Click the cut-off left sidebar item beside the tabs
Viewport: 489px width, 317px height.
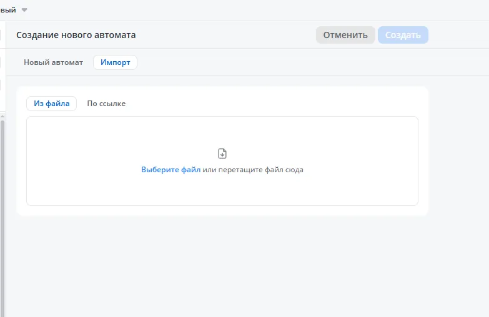(2, 62)
